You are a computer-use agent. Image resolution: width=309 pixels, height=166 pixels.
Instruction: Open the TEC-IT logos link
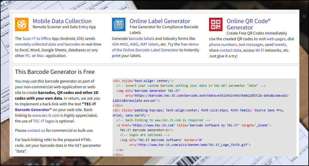click(44, 121)
